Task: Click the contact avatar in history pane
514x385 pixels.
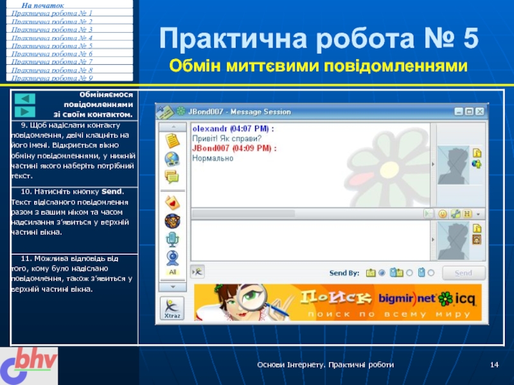Action: (x=454, y=165)
